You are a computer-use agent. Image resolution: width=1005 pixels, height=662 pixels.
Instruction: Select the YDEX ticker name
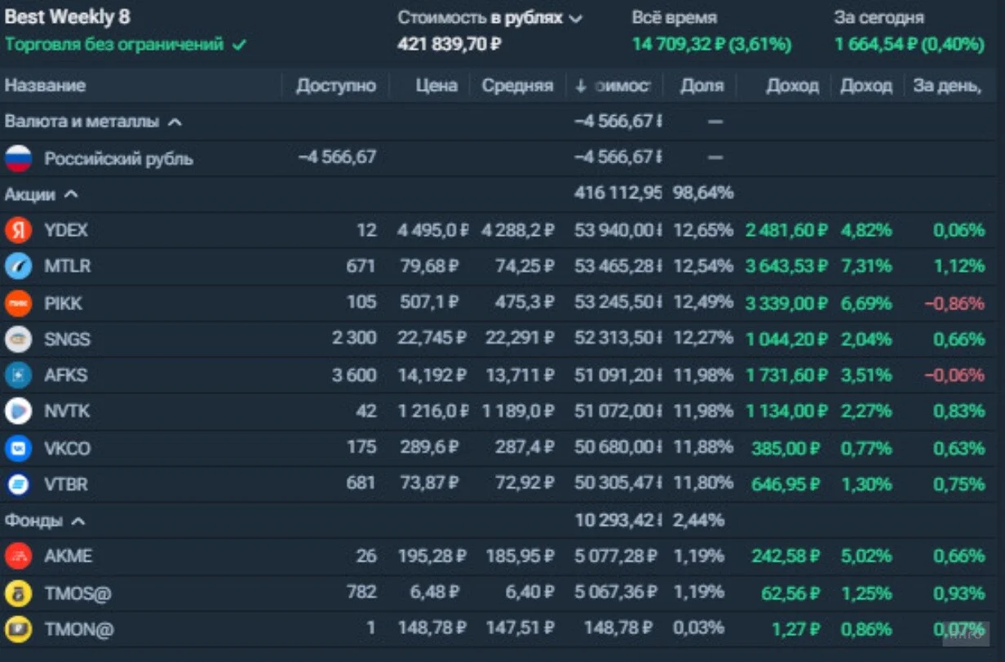(66, 231)
